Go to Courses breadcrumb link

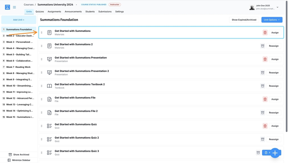tap(29, 5)
